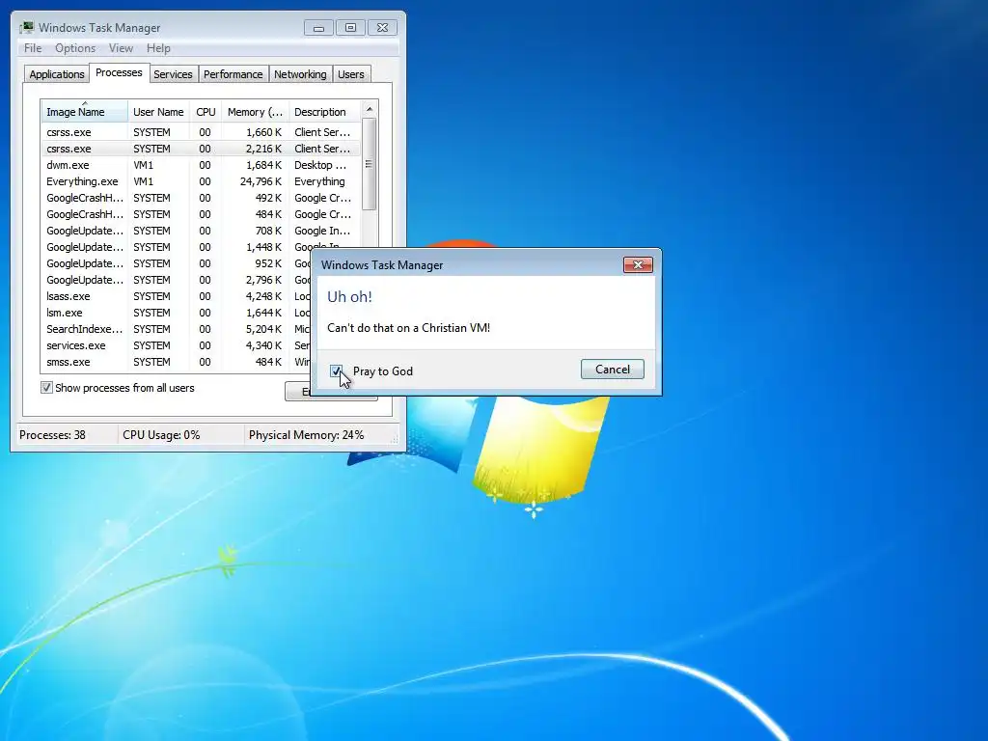Click the Desktop ... description cell
The image size is (988, 741).
[320, 165]
